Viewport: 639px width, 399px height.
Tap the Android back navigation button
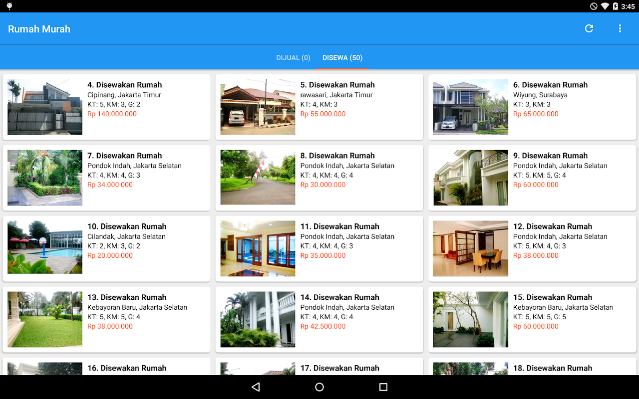click(x=256, y=387)
